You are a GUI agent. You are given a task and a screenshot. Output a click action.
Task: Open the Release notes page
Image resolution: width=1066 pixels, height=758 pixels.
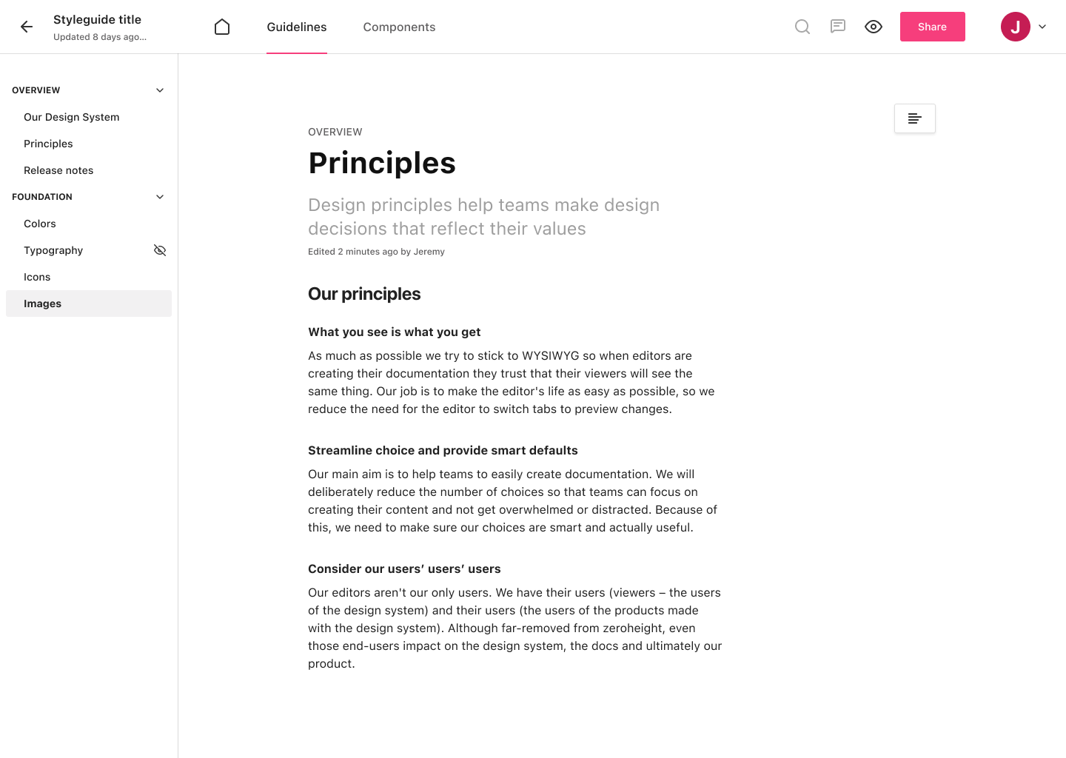click(x=58, y=170)
